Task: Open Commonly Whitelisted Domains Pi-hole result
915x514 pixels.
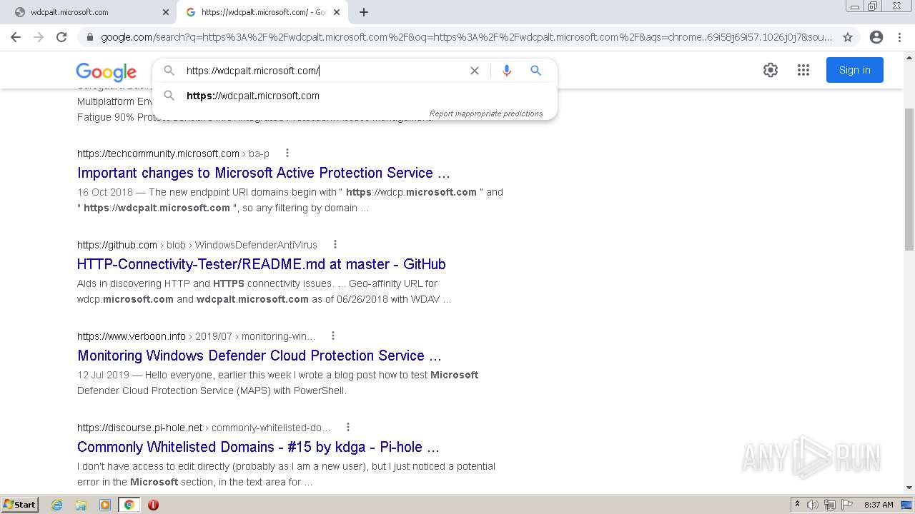Action: 258,447
